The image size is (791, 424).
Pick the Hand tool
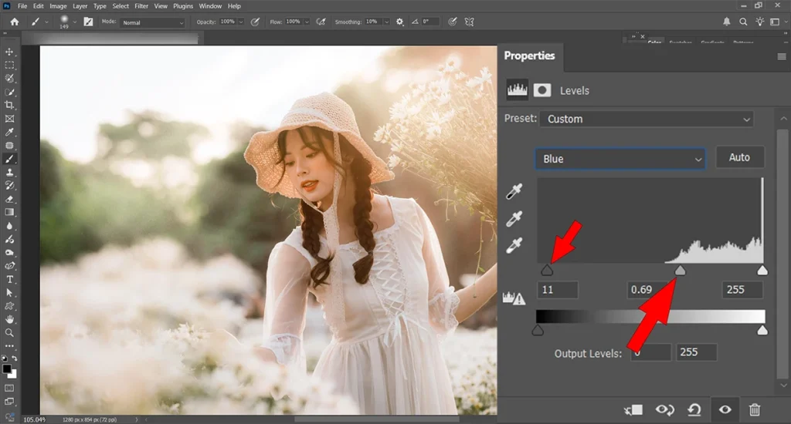(x=10, y=319)
